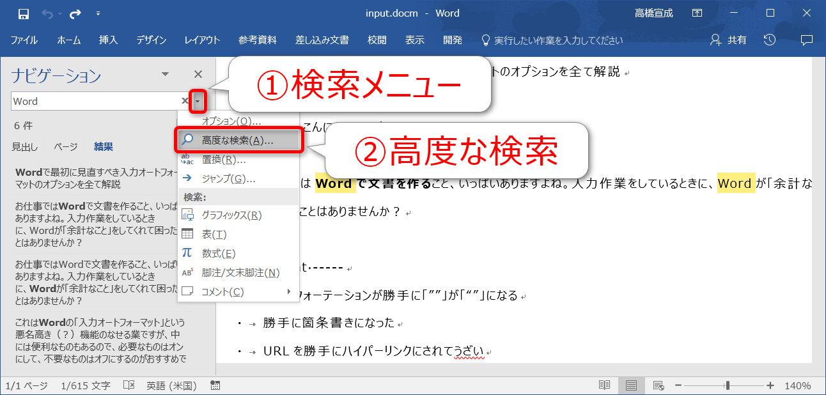Screen dimensions: 826x395
Task: Select グラフィックス(R) search option
Action: click(238, 215)
